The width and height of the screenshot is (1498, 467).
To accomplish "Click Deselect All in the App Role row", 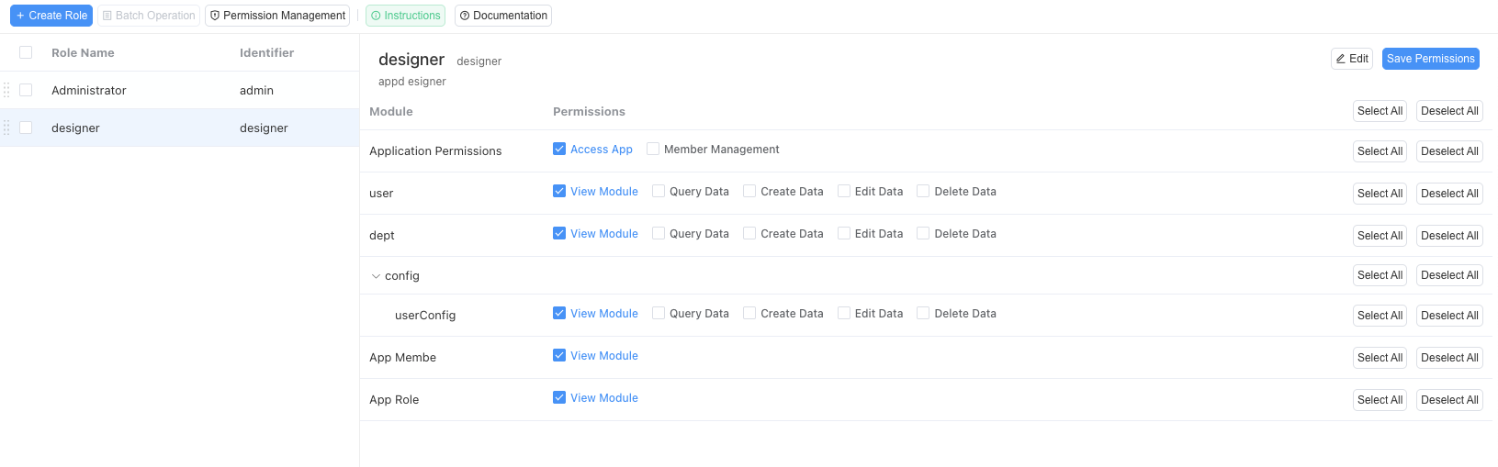I will tap(1449, 400).
